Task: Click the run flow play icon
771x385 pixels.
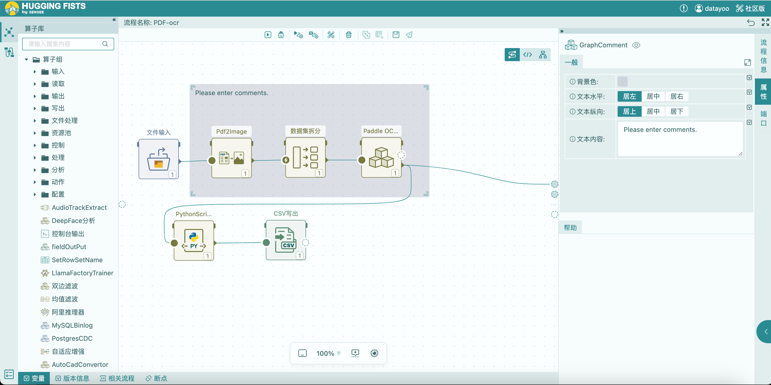Action: click(268, 35)
